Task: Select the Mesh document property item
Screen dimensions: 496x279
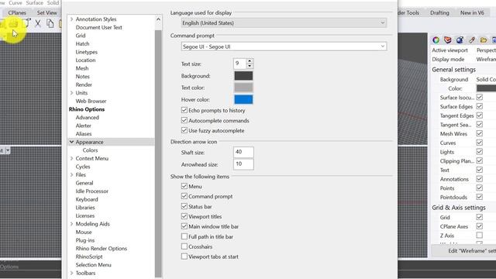Action: pyautogui.click(x=82, y=68)
